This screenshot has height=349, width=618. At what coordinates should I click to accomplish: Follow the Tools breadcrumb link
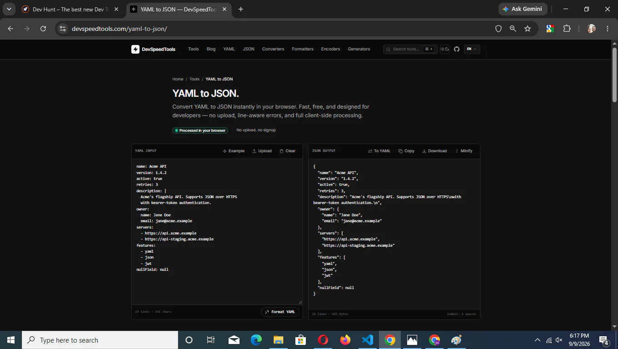click(194, 79)
